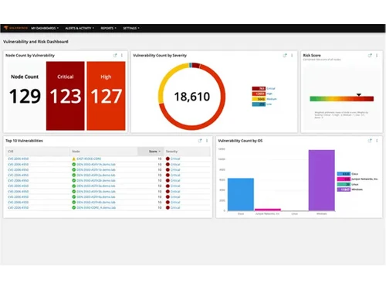Viewport: 386px width, 290px height.
Task: Open the kebab menu on Top 10 Vulnerabilities
Action: (207, 141)
